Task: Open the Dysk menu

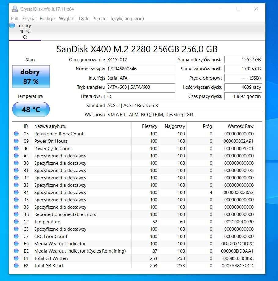Action: point(83,19)
